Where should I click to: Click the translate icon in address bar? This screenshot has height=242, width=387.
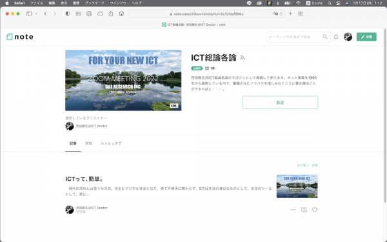point(275,14)
